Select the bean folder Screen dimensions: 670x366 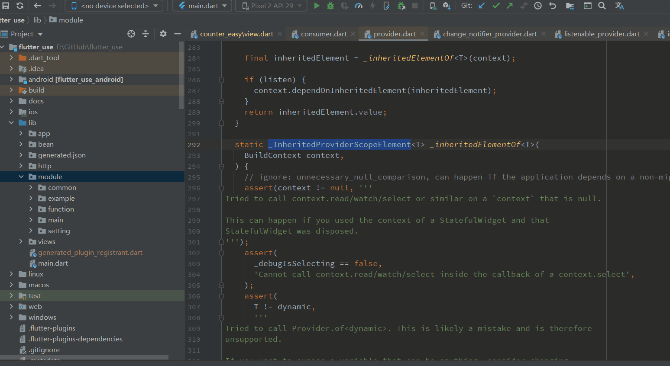pyautogui.click(x=46, y=144)
